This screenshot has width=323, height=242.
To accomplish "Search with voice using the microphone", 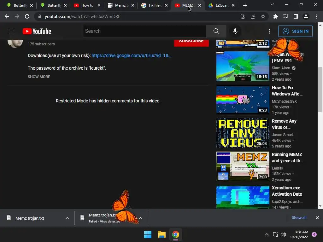I will point(235,31).
